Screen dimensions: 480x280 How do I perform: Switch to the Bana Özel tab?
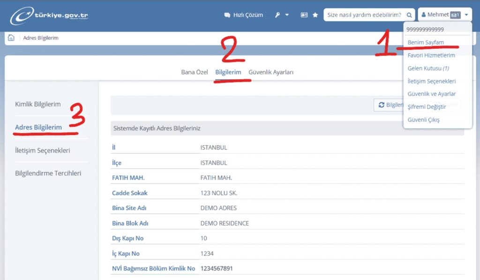pos(195,72)
